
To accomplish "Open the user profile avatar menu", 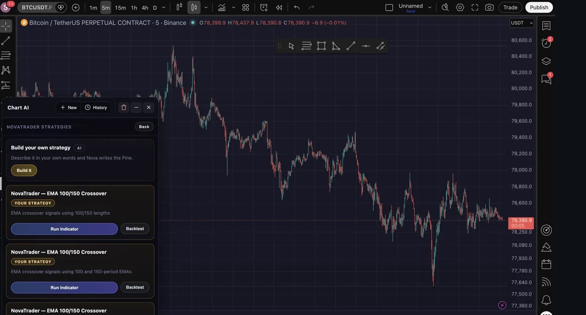I will click(6, 7).
